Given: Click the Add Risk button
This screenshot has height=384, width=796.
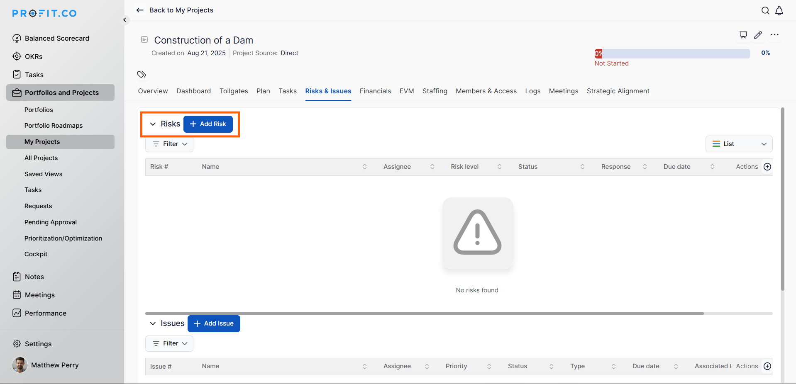Looking at the screenshot, I should [x=208, y=124].
